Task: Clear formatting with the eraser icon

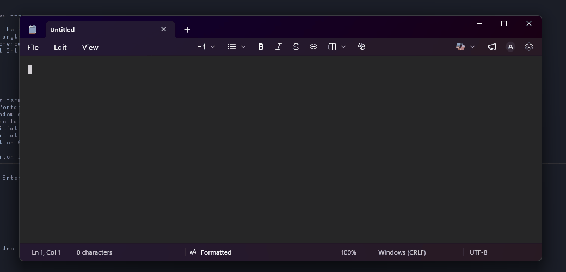Action: point(361,47)
